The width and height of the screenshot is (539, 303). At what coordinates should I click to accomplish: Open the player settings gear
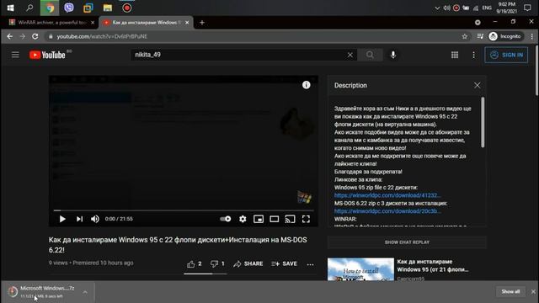[x=243, y=219]
